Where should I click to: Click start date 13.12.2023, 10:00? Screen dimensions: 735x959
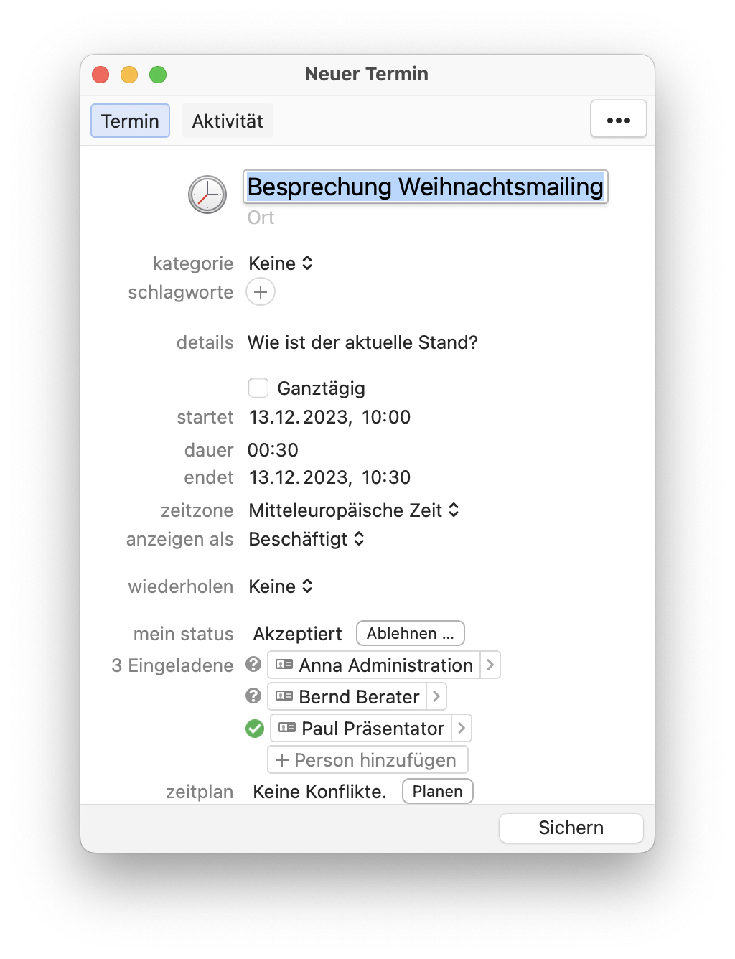click(x=329, y=417)
